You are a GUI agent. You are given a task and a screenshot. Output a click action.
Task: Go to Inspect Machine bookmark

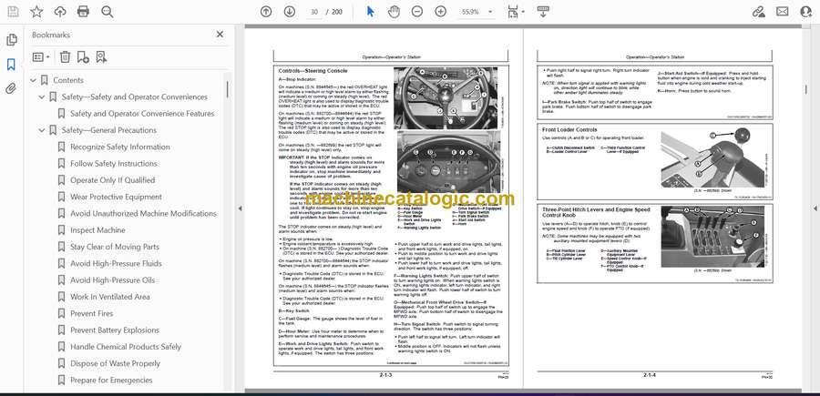coord(97,230)
